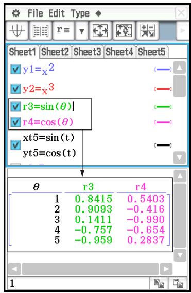Viewport: 191px width, 293px height.
Task: Switch to Sheet1 tab
Action: [x=23, y=52]
